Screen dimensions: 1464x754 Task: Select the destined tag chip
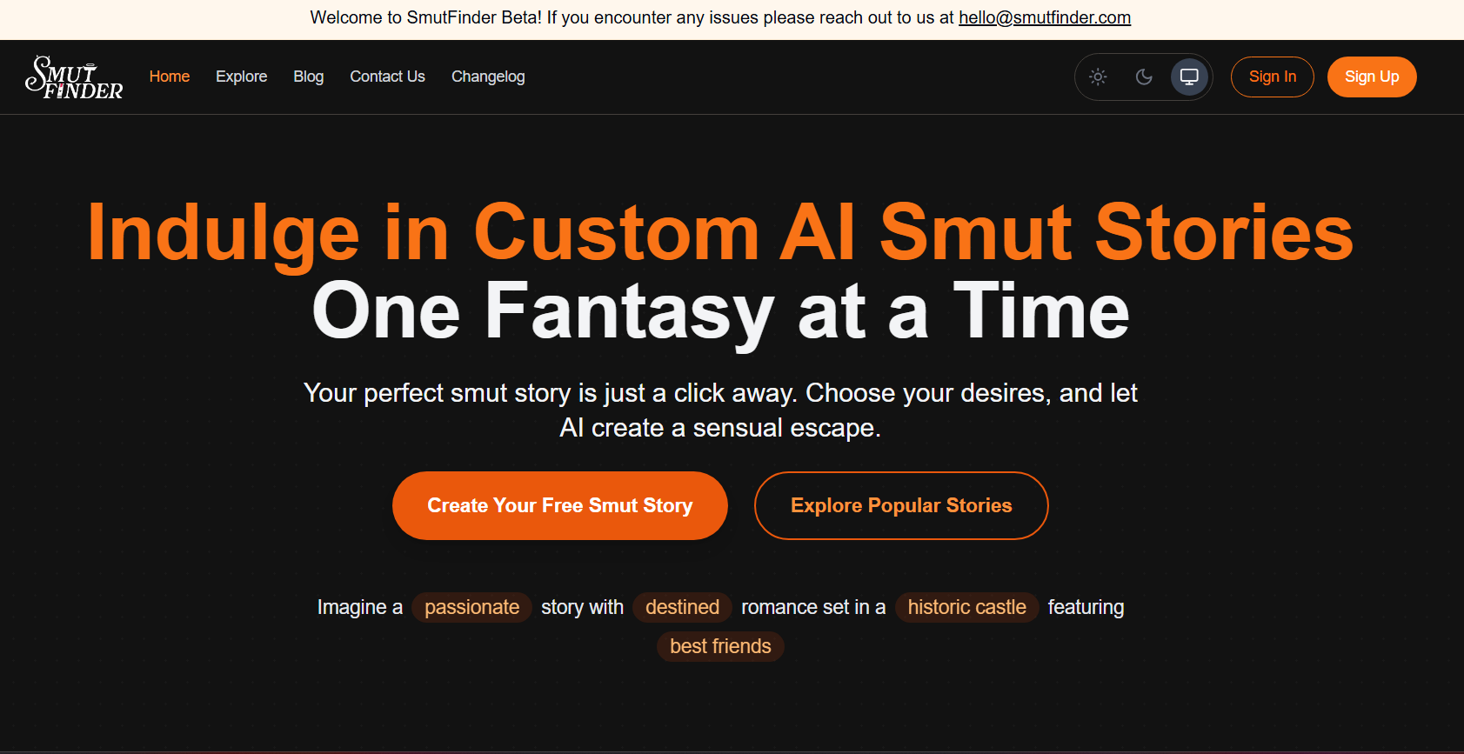point(682,607)
